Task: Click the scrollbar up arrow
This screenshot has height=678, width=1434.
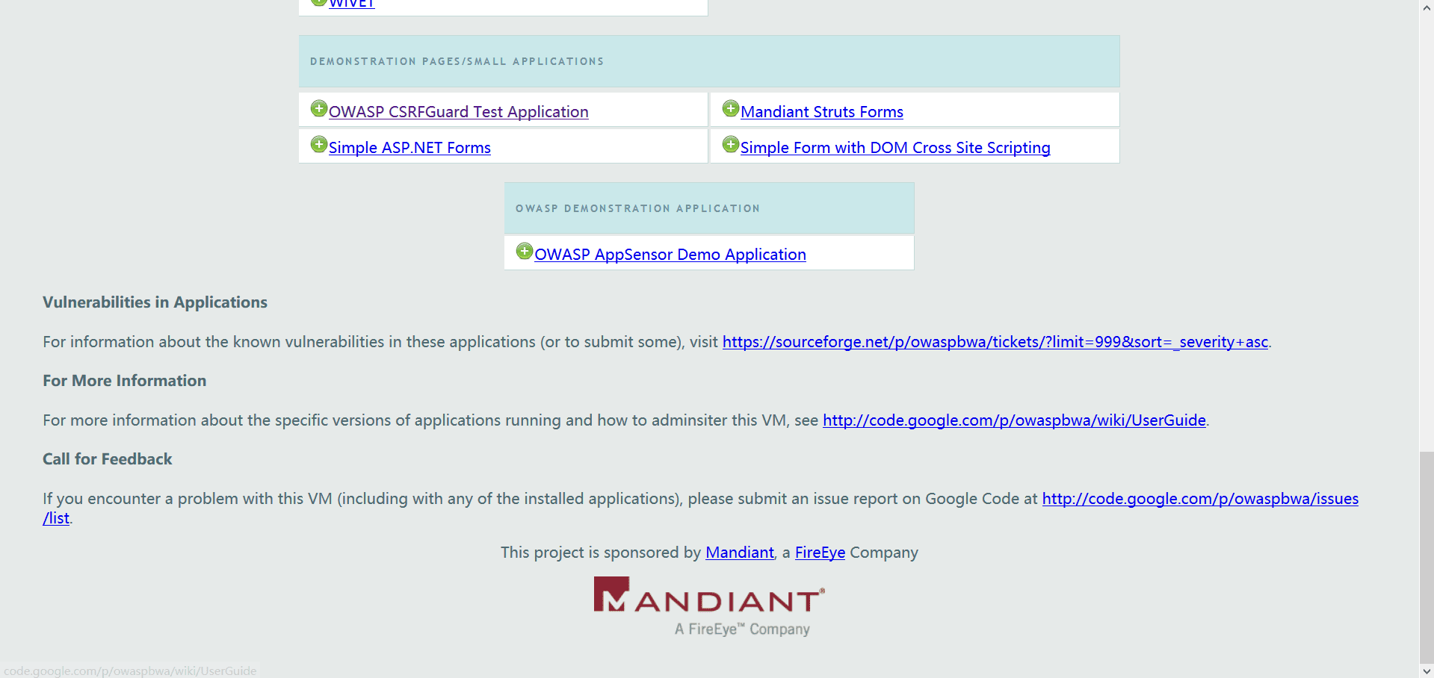Action: pos(1427,7)
